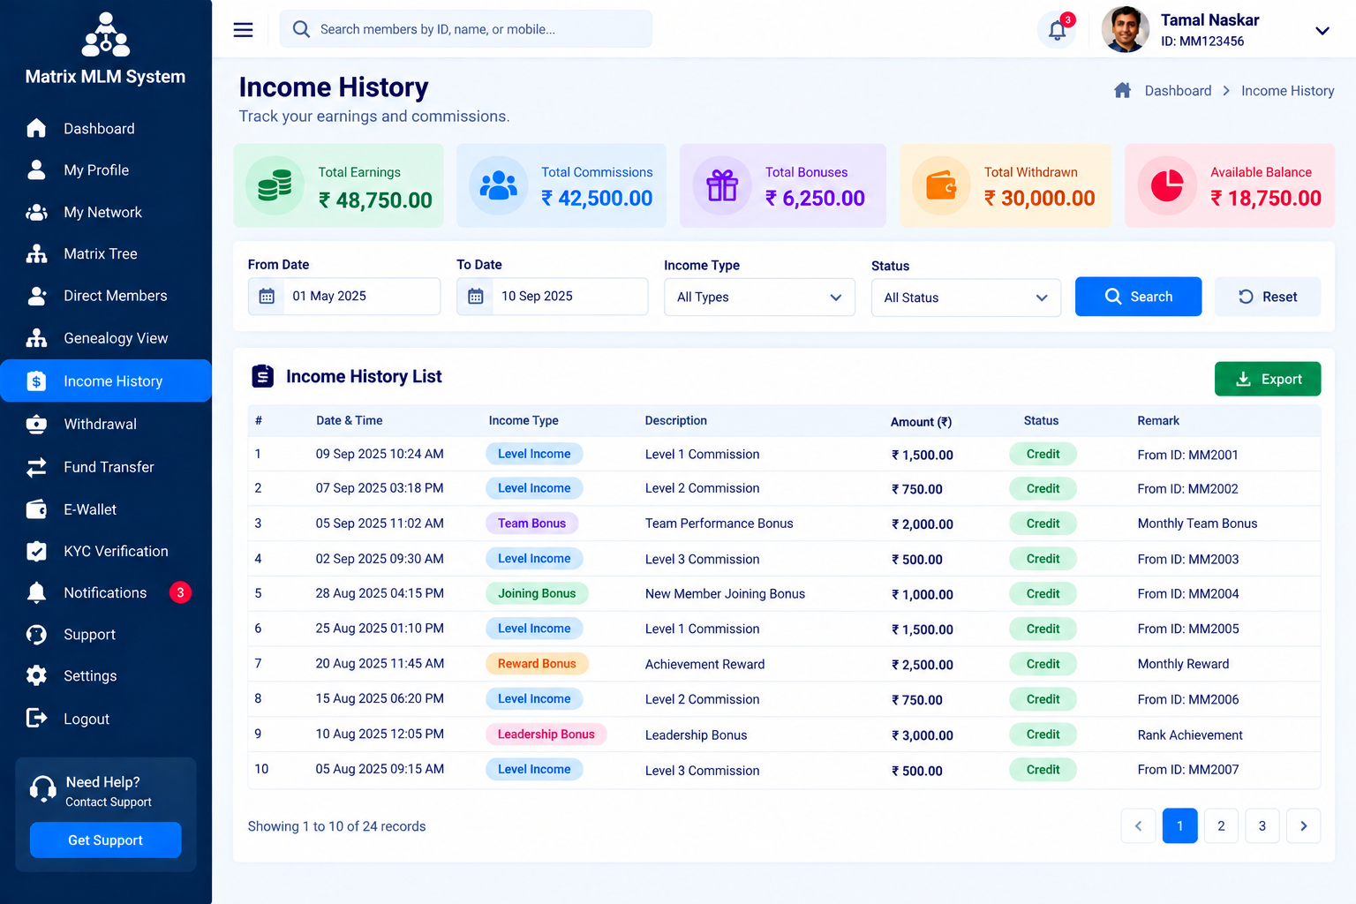The height and width of the screenshot is (904, 1356).
Task: Open KYC Verification page
Action: click(x=106, y=552)
